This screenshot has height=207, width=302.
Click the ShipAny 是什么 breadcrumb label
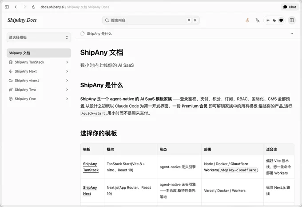99,33
